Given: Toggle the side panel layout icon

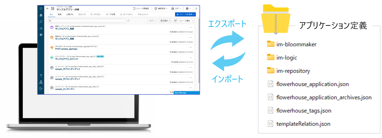Looking at the screenshot, I should [x=196, y=8].
